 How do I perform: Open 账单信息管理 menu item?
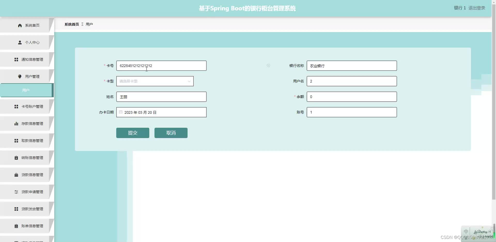pos(27,226)
